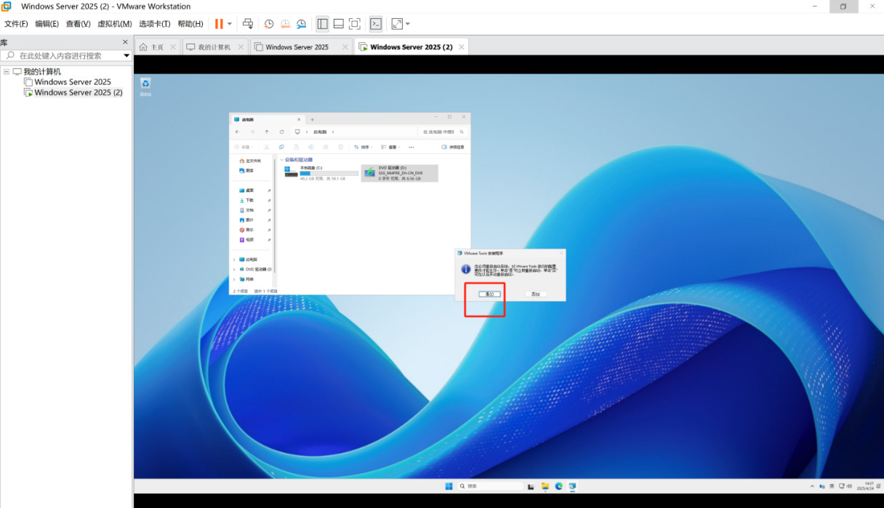Click the Task View icon on guest taskbar
884x508 pixels.
(x=531, y=485)
